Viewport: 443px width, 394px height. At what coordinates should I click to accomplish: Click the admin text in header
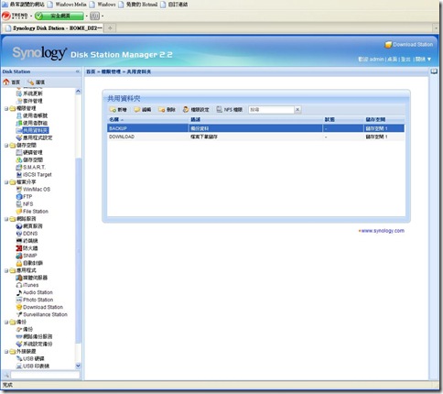(x=376, y=59)
